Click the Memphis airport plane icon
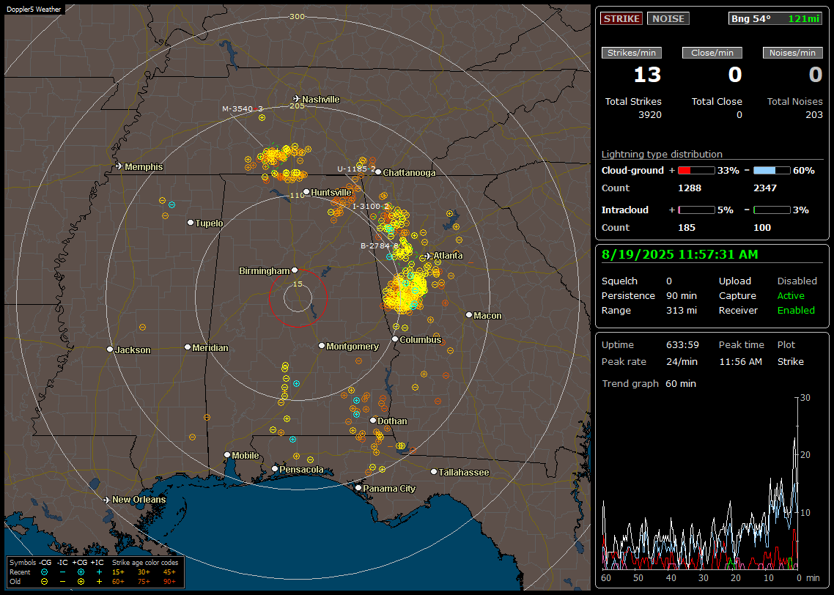The width and height of the screenshot is (834, 595). point(119,166)
